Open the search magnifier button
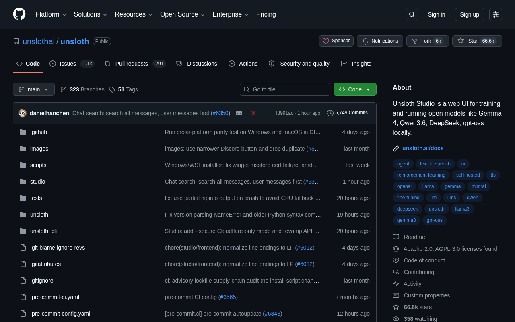Screen dimensions: 515x322 coord(412,14)
